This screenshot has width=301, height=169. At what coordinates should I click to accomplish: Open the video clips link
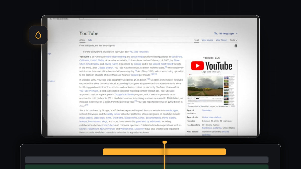click(99, 118)
